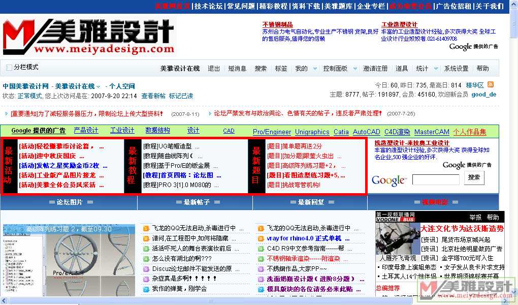Viewport: 518px width, 305px height.
Task: Open 精彩教程 in the top navigation
Action: (x=274, y=6)
